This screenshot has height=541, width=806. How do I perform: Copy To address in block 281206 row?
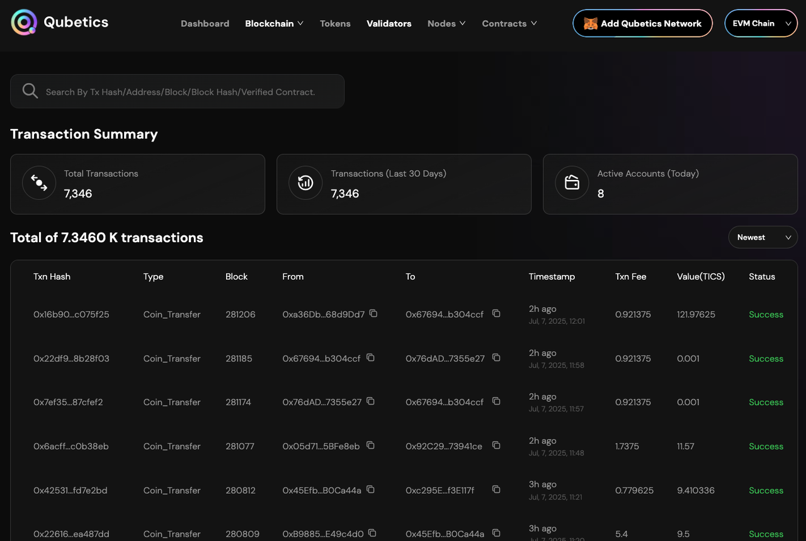[496, 313]
